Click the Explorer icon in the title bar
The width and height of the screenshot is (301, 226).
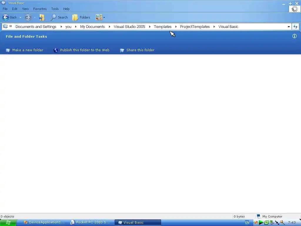click(4, 3)
